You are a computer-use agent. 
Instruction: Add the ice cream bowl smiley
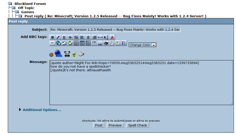[x=74, y=54]
